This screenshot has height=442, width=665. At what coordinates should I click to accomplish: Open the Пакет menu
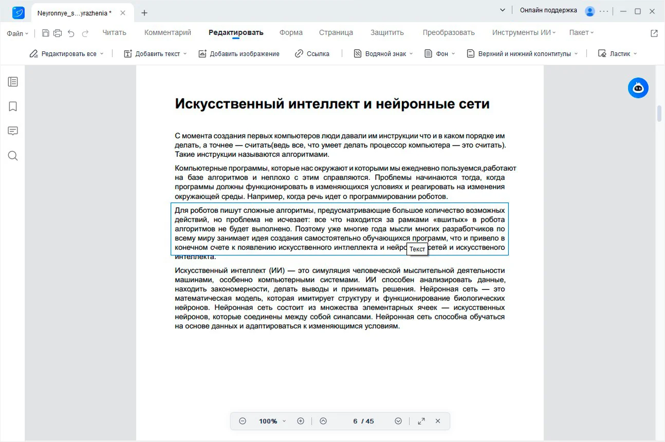click(581, 32)
